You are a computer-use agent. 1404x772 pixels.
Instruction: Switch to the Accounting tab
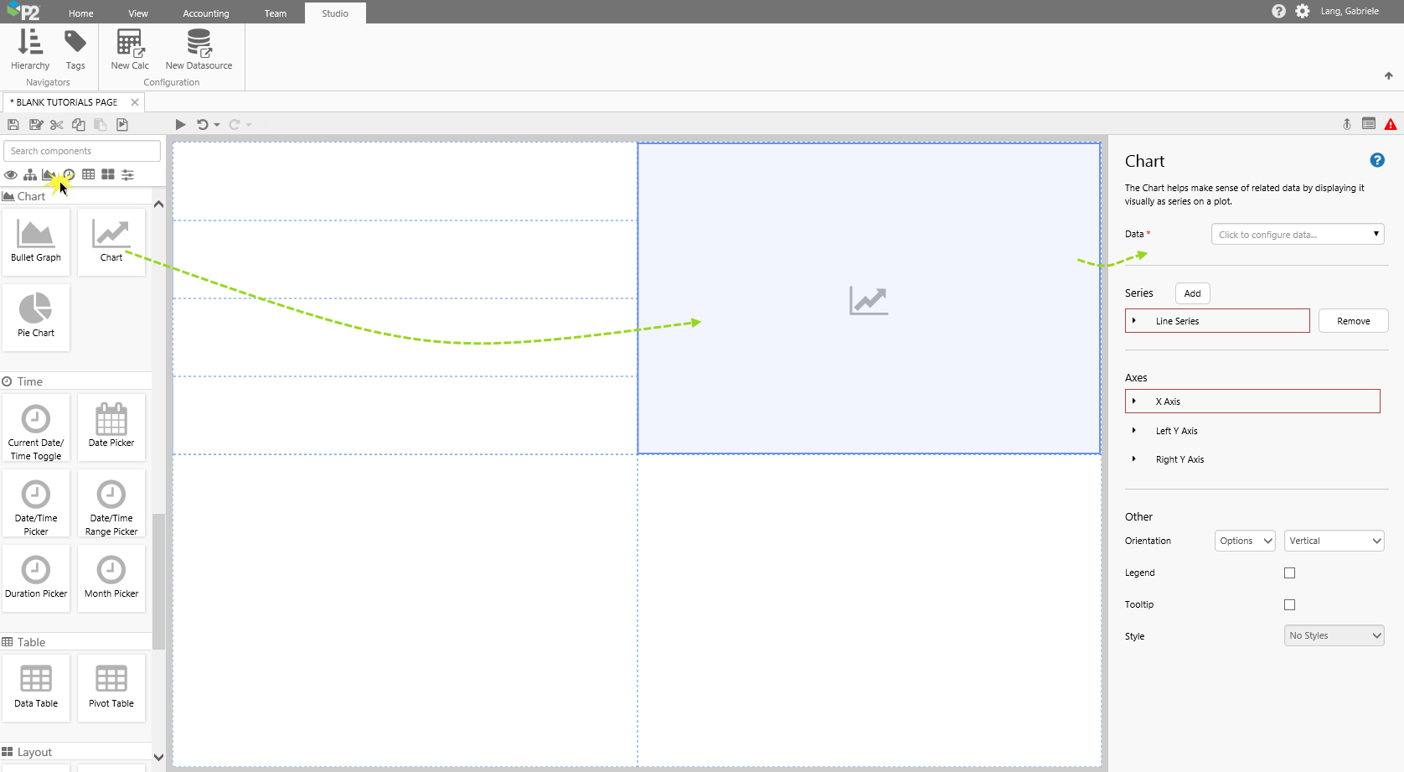coord(206,13)
